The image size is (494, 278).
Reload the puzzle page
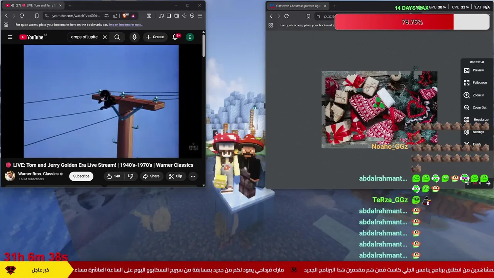point(286,16)
